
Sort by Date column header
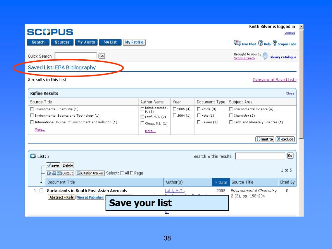click(220, 182)
